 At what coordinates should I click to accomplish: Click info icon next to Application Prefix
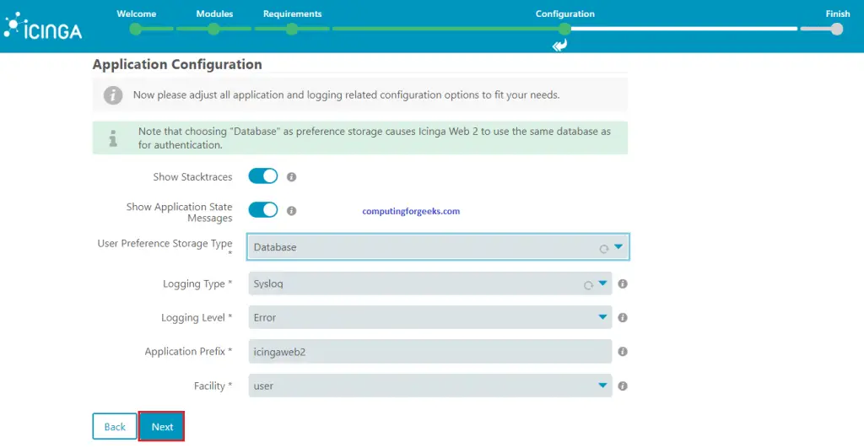623,352
